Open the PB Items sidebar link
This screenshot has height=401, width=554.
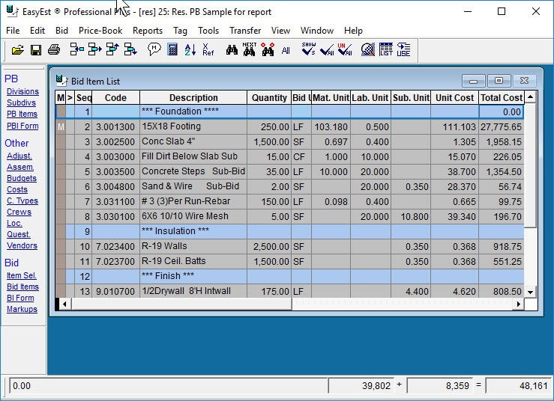coord(22,114)
